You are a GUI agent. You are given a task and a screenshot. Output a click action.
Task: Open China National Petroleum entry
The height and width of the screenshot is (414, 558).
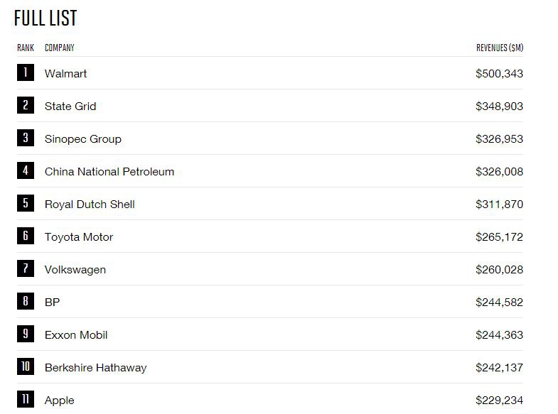tap(109, 172)
